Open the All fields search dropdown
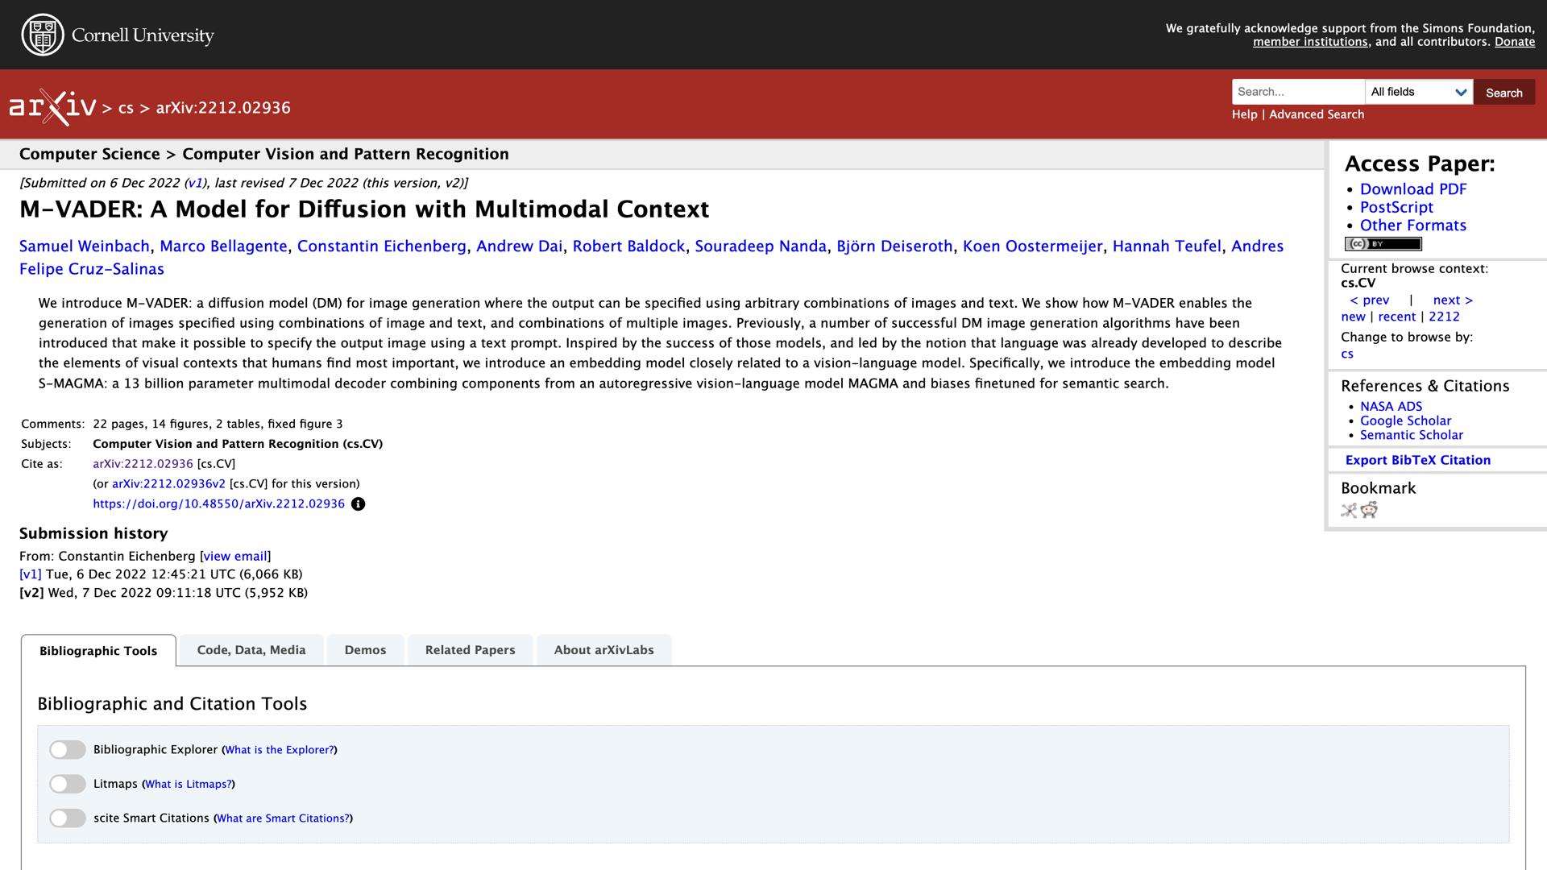 click(1418, 92)
